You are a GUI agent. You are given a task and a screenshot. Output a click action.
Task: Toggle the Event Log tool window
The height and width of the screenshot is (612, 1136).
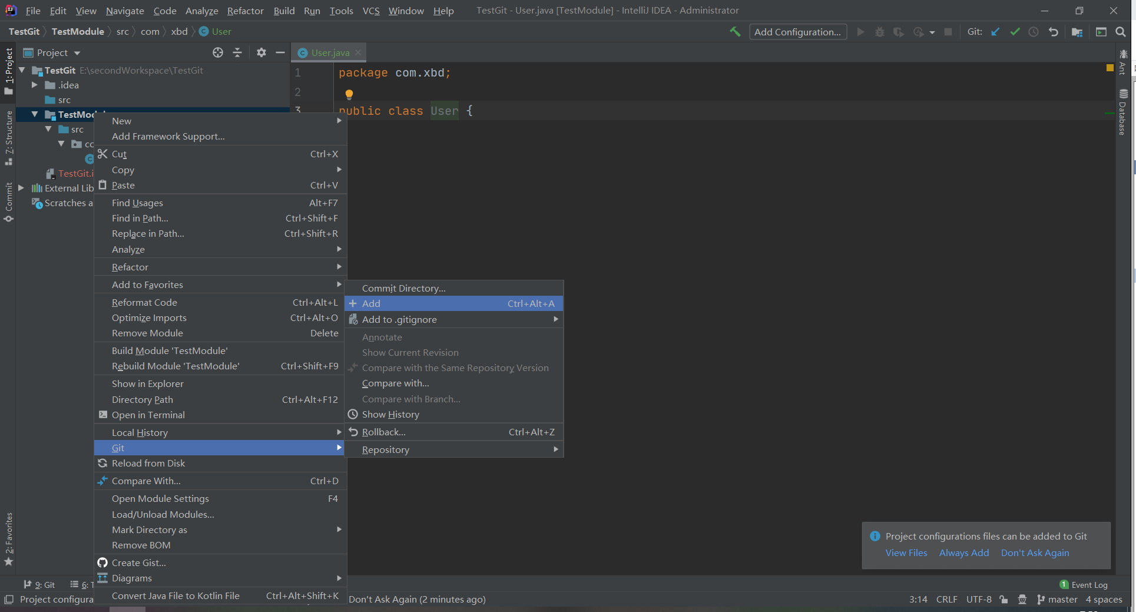pyautogui.click(x=1084, y=584)
